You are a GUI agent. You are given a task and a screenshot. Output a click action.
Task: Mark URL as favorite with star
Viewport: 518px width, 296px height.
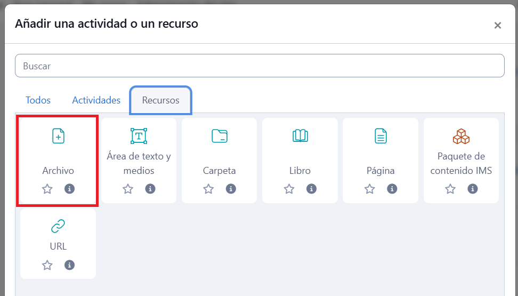(47, 265)
